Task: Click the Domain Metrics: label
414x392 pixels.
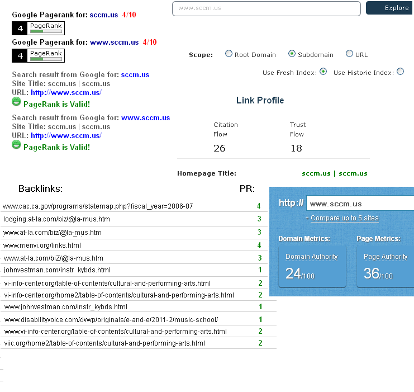Action: [304, 239]
